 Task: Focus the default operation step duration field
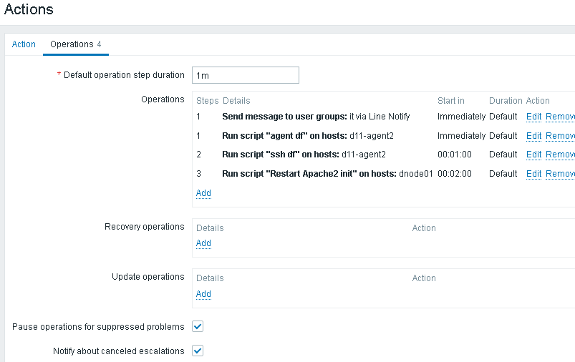pos(245,75)
